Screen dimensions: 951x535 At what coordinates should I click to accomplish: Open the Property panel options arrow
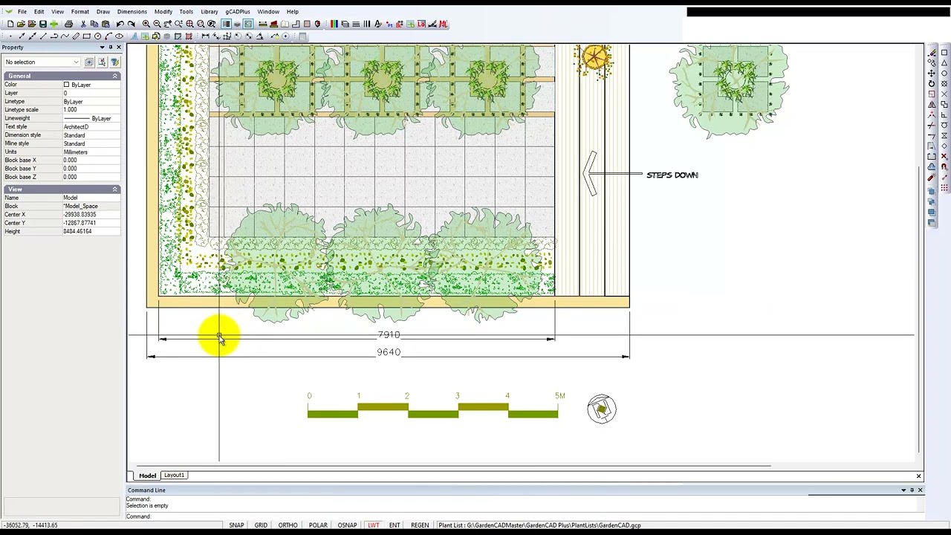coord(102,47)
